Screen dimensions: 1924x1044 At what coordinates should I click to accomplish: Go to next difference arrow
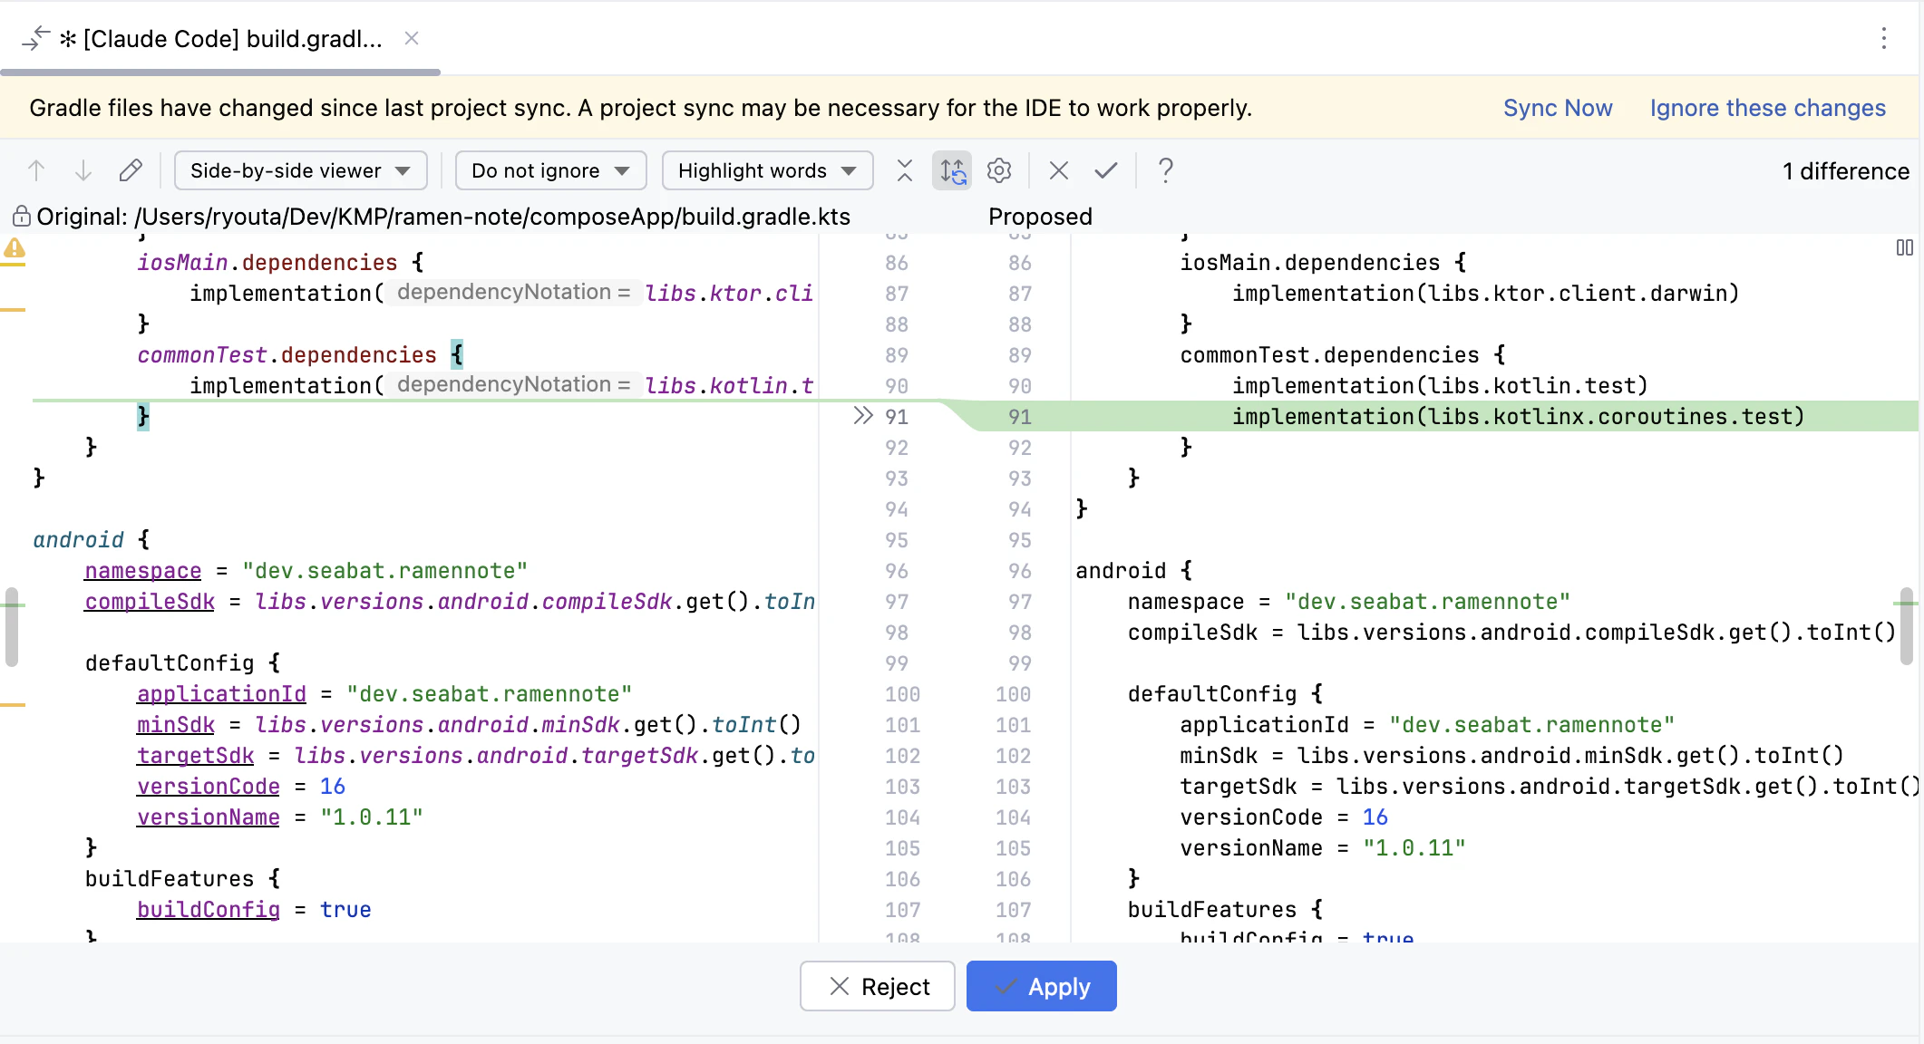point(83,170)
